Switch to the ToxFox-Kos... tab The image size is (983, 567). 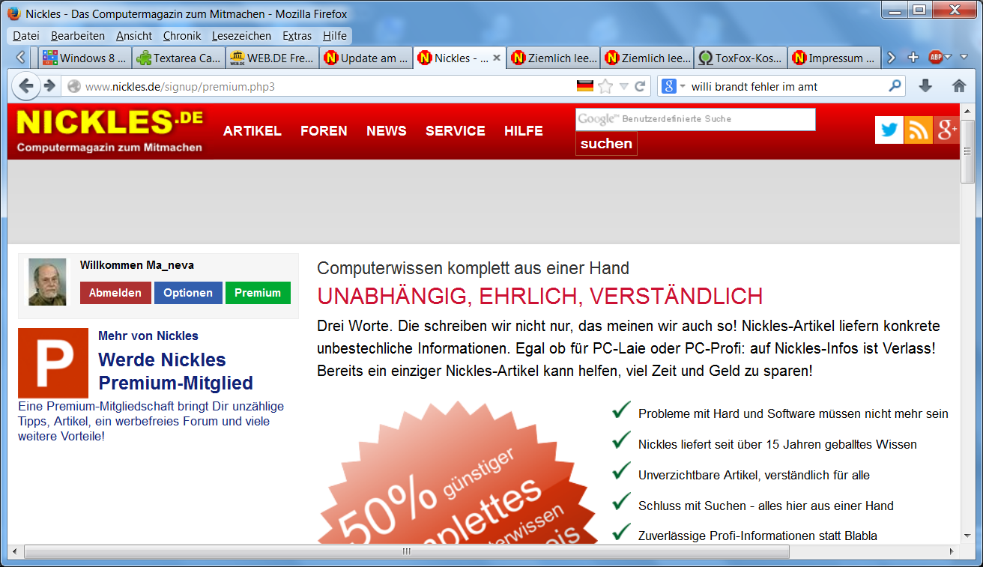click(x=740, y=58)
